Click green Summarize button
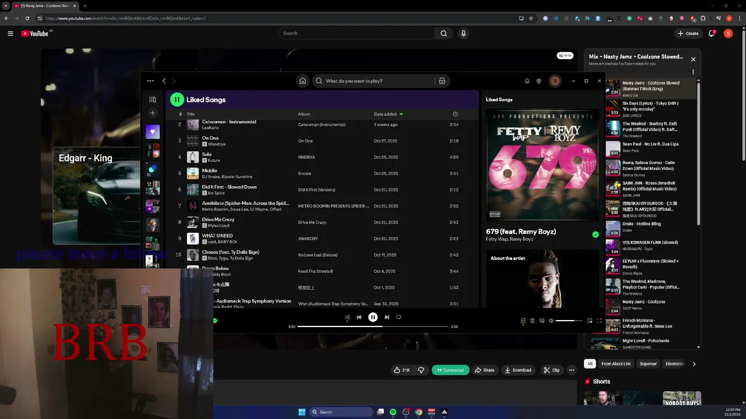This screenshot has width=746, height=419. [451, 370]
